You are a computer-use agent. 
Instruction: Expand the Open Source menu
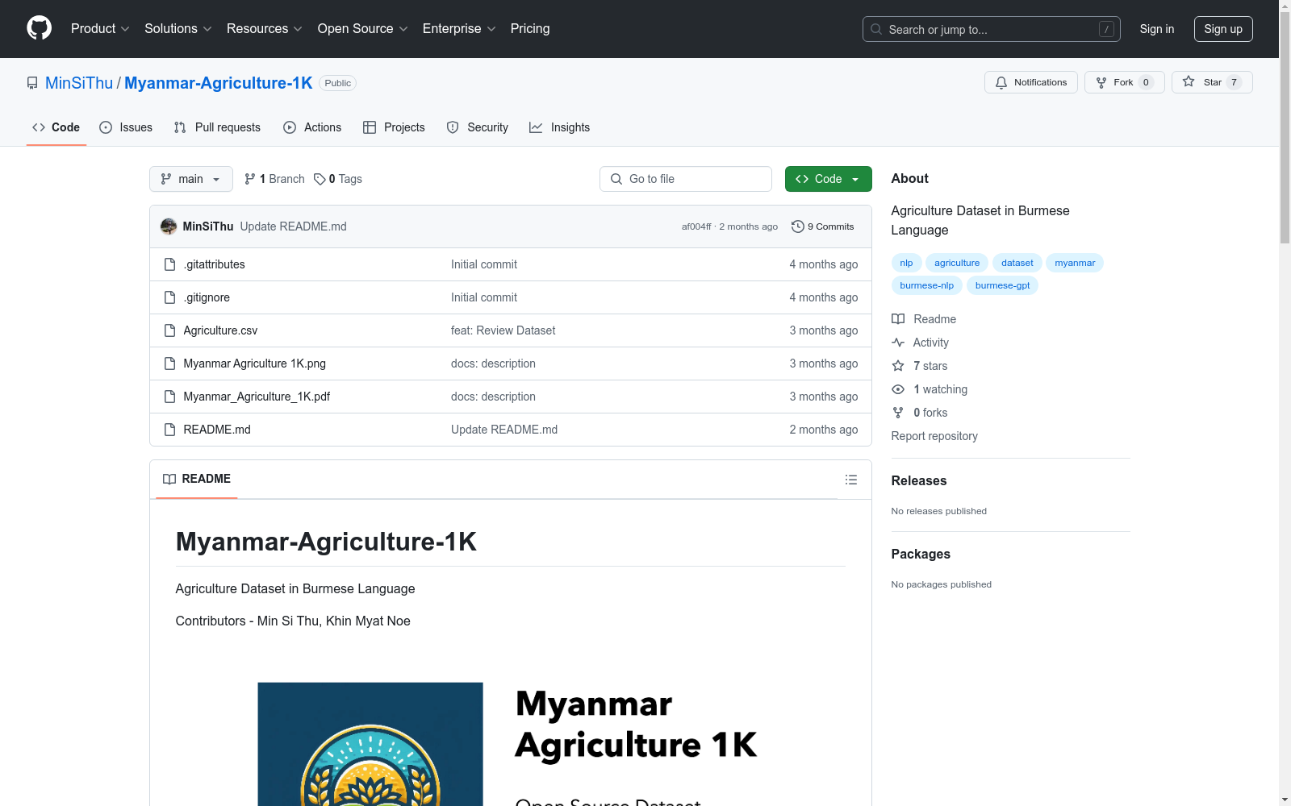point(363,28)
